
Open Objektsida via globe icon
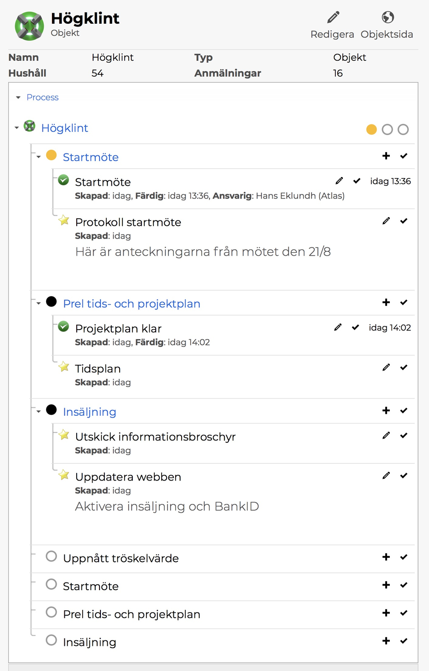point(387,18)
